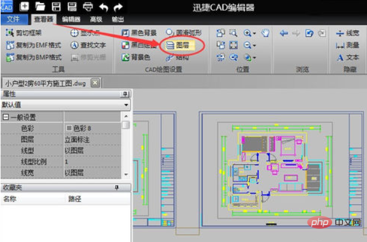Click the 名称 column header

(x=10, y=199)
